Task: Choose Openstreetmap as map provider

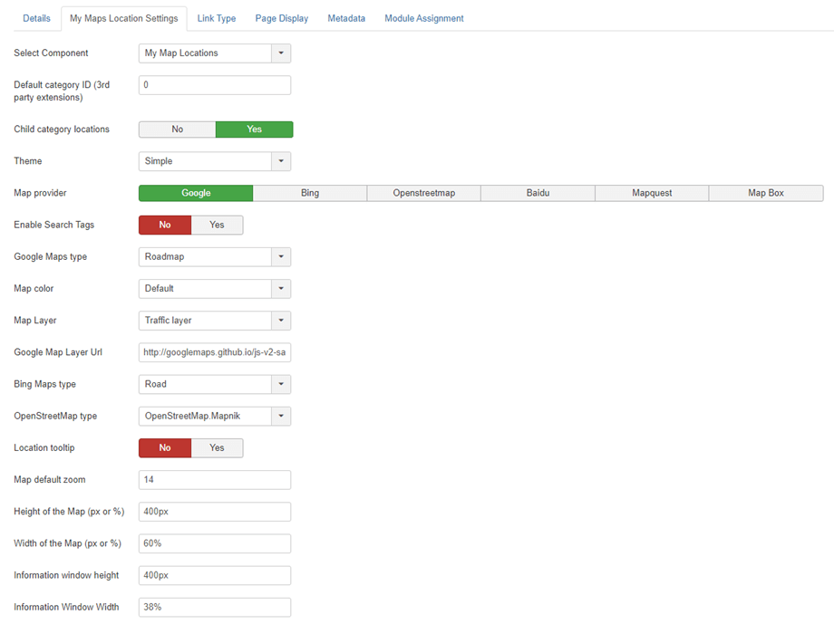Action: tap(423, 193)
